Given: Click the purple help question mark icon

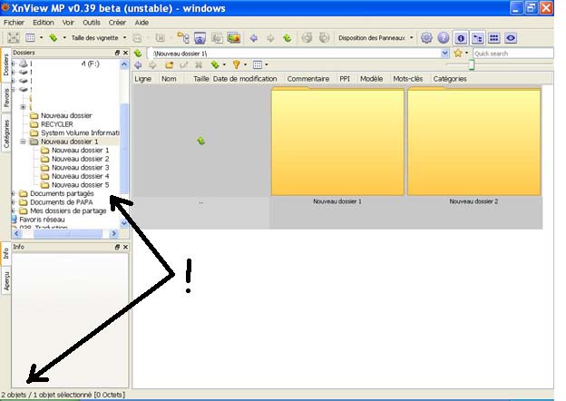Looking at the screenshot, I should (x=444, y=37).
